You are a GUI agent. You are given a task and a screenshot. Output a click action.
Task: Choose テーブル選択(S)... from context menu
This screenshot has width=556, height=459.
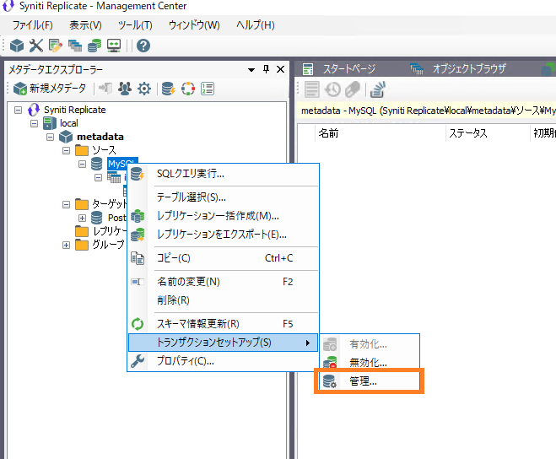pyautogui.click(x=224, y=197)
